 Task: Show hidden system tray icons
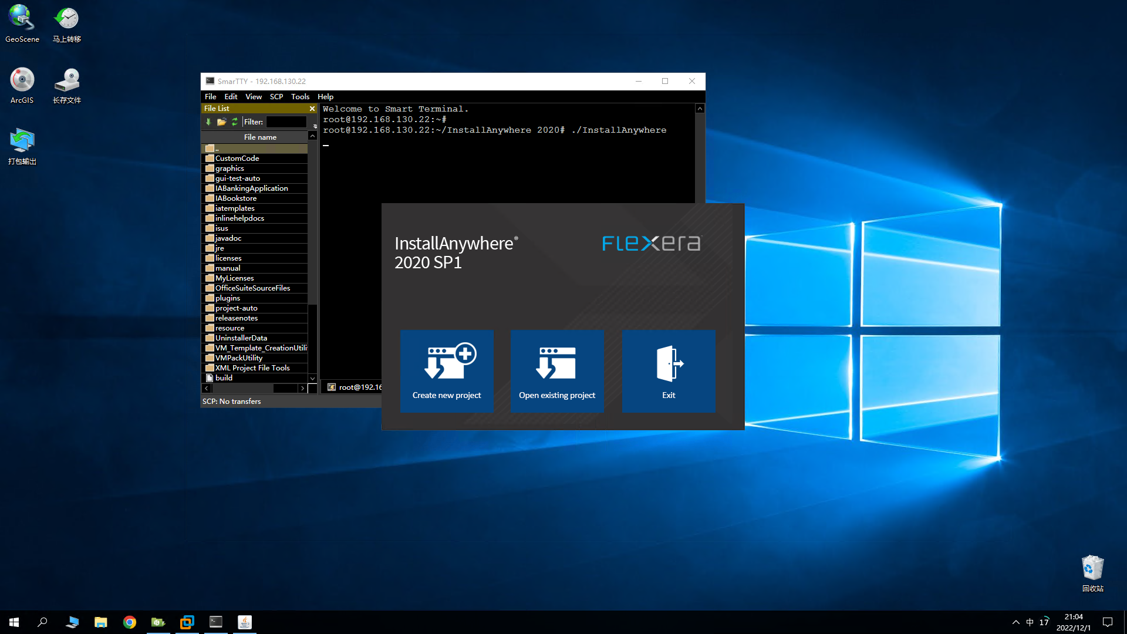(1015, 622)
